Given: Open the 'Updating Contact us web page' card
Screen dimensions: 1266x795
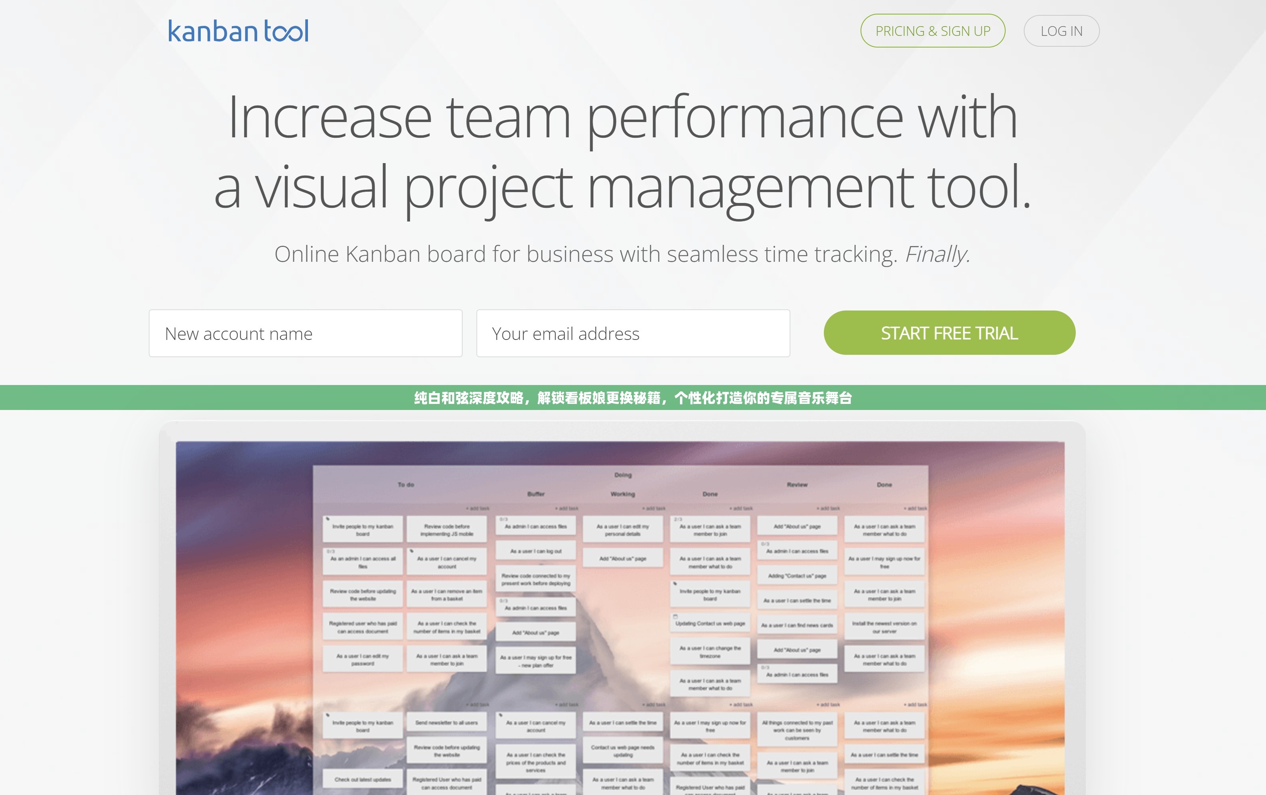Looking at the screenshot, I should [x=710, y=624].
